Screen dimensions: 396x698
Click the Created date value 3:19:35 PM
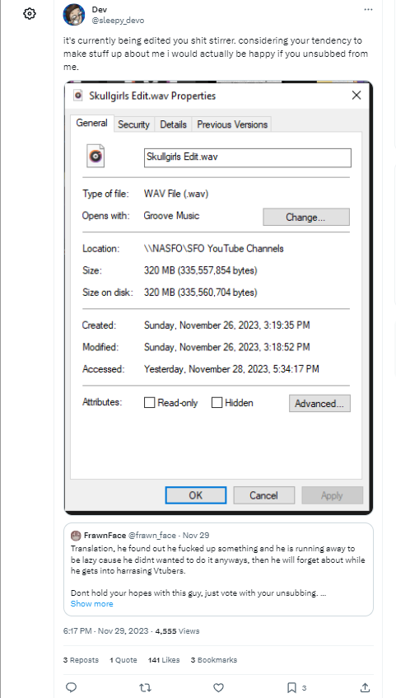coord(227,326)
